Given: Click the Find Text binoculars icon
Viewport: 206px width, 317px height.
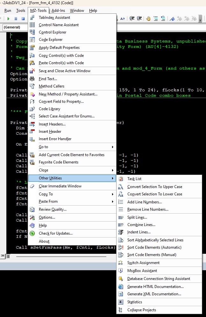Looking at the screenshot, I should (32, 79).
